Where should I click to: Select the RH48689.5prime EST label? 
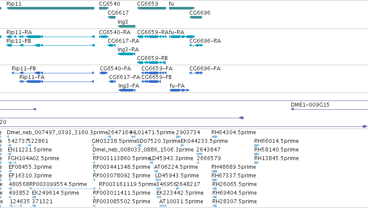[x=234, y=167]
